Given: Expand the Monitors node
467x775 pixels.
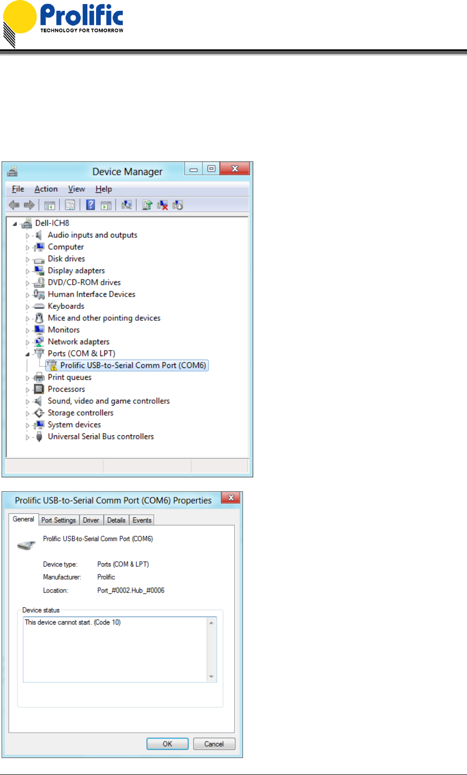Looking at the screenshot, I should pyautogui.click(x=28, y=330).
